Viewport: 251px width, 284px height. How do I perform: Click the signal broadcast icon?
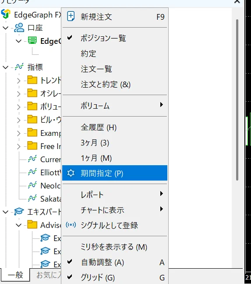(71, 225)
